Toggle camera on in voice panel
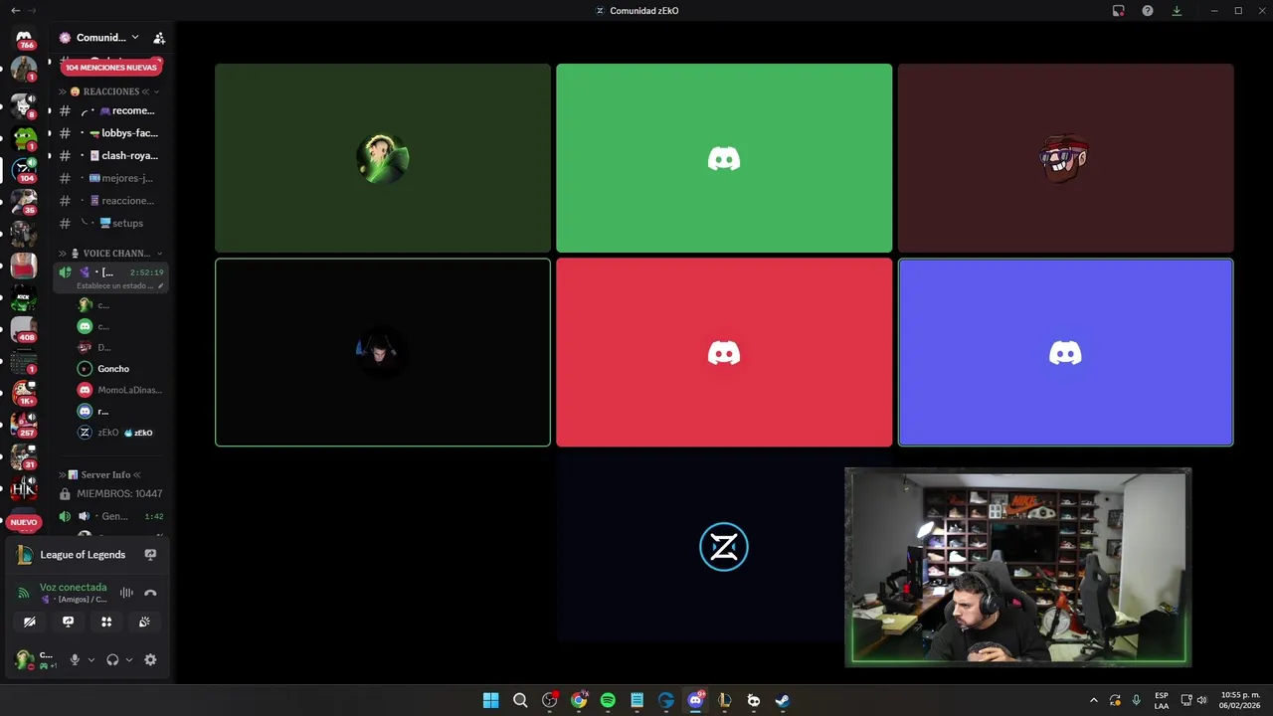The image size is (1273, 716). pos(30,622)
